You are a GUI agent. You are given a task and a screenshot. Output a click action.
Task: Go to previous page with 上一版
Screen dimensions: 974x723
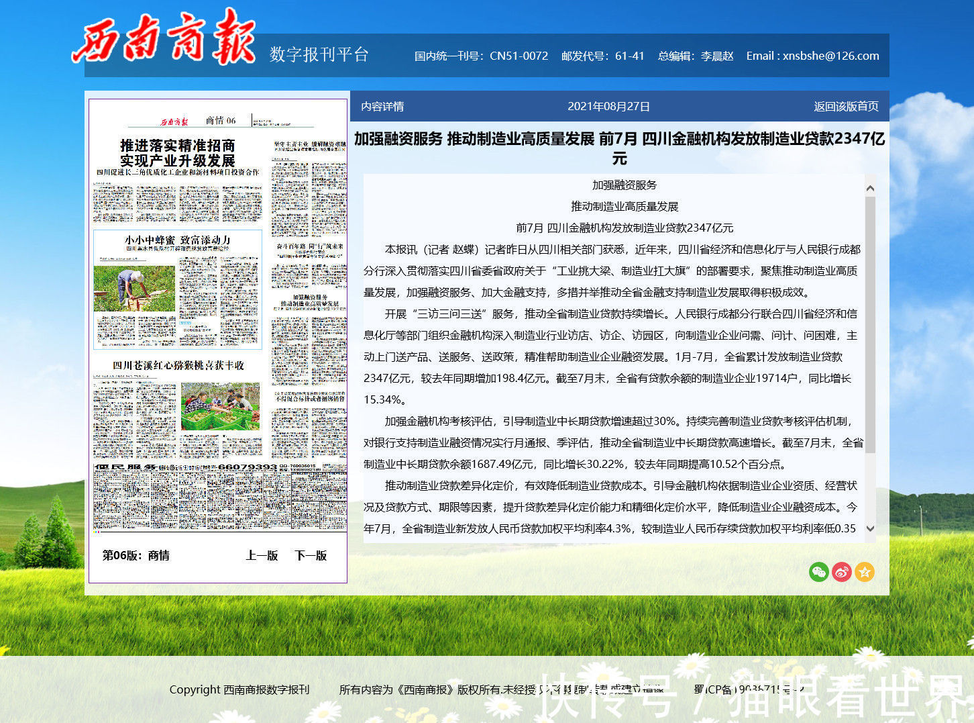(262, 555)
